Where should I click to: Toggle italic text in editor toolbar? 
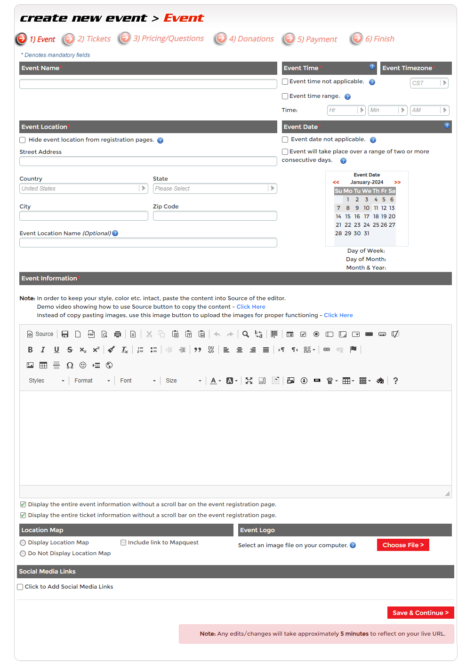(x=43, y=350)
